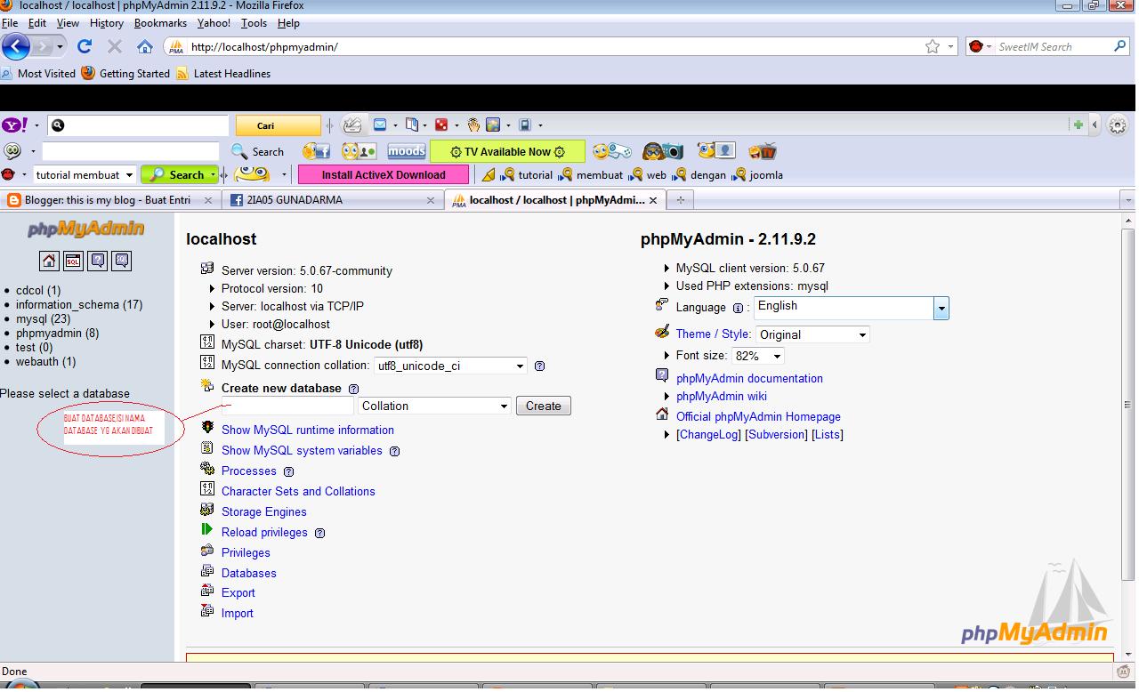Viewport: 1139px width, 692px height.
Task: Open a new tab with plus button
Action: coord(681,200)
